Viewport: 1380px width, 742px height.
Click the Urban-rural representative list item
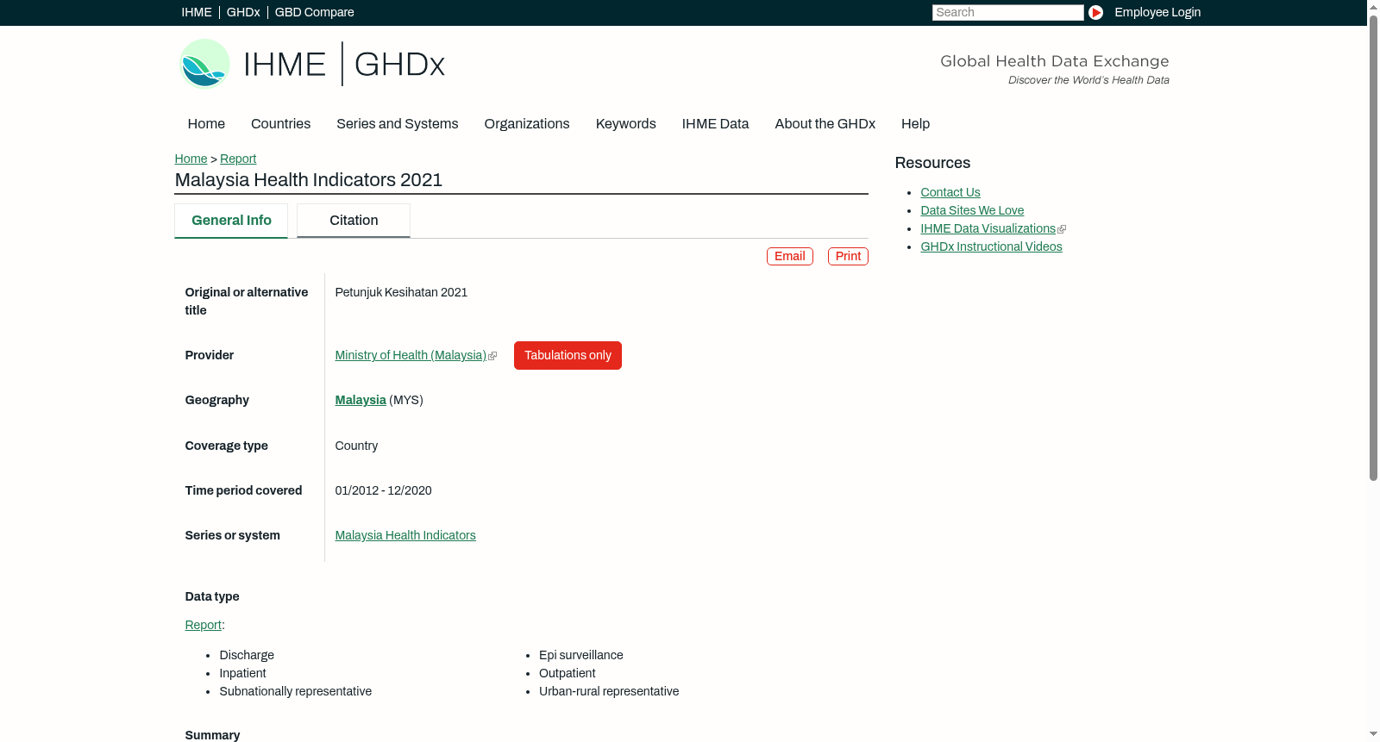[609, 691]
